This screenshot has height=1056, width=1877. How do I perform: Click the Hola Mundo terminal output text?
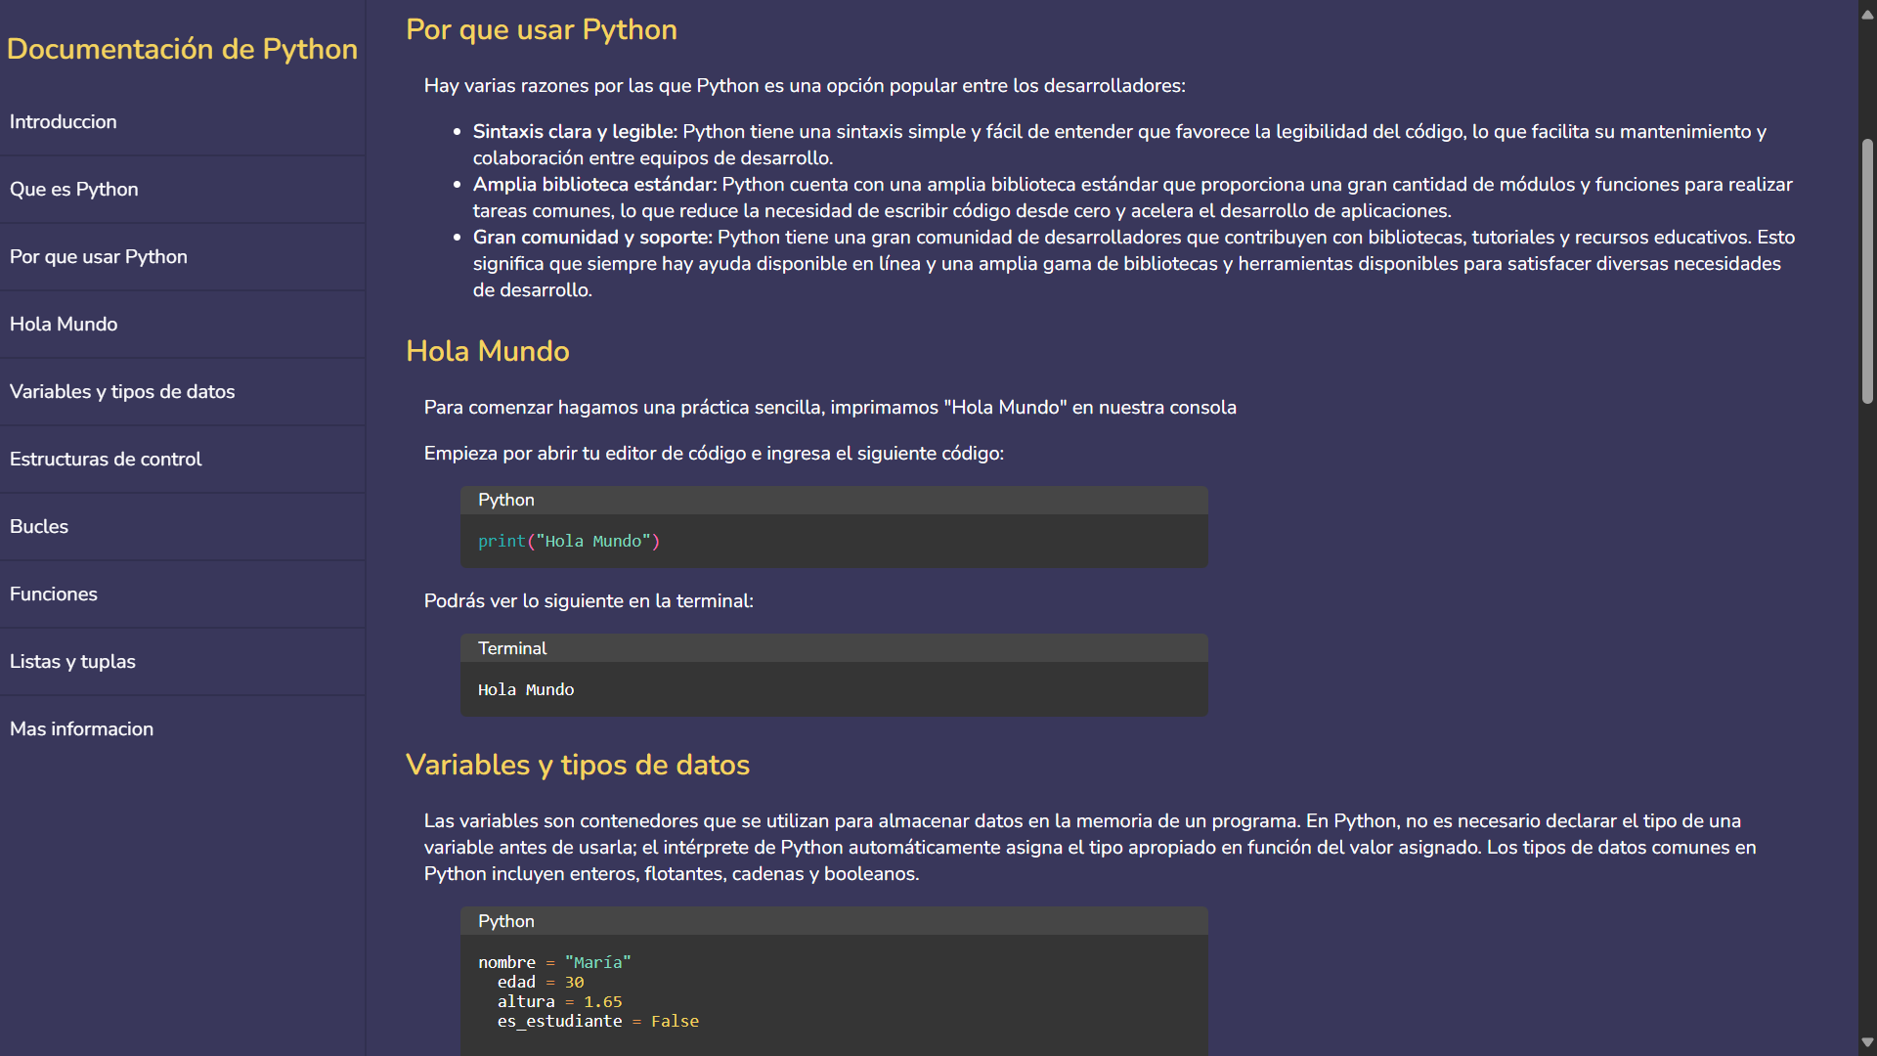[x=526, y=690]
